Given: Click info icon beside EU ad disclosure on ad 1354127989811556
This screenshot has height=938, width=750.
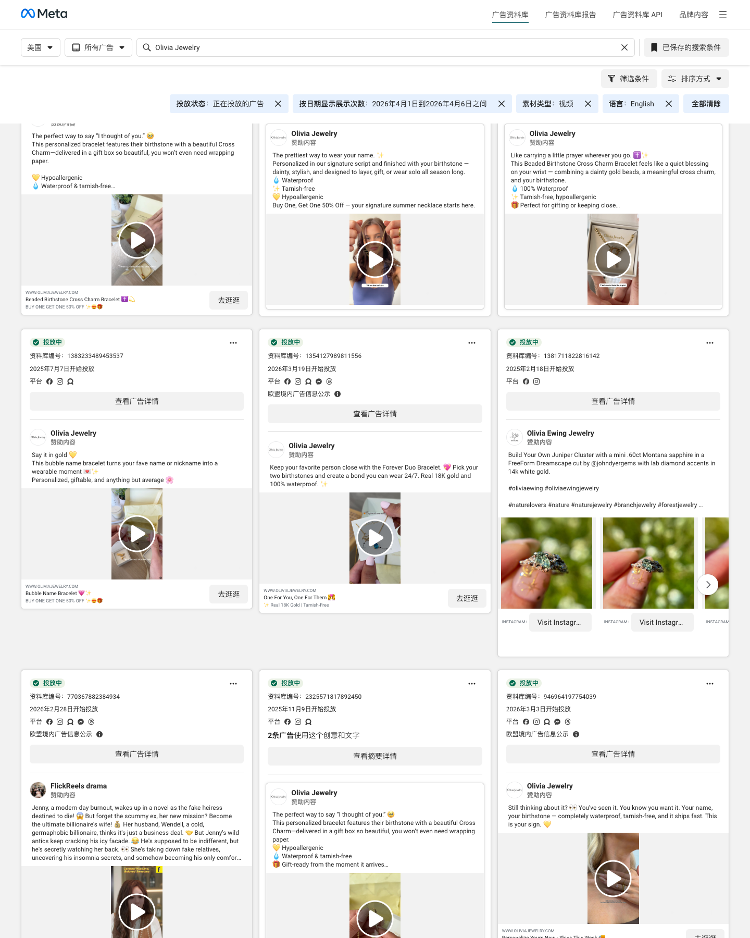Looking at the screenshot, I should 337,394.
